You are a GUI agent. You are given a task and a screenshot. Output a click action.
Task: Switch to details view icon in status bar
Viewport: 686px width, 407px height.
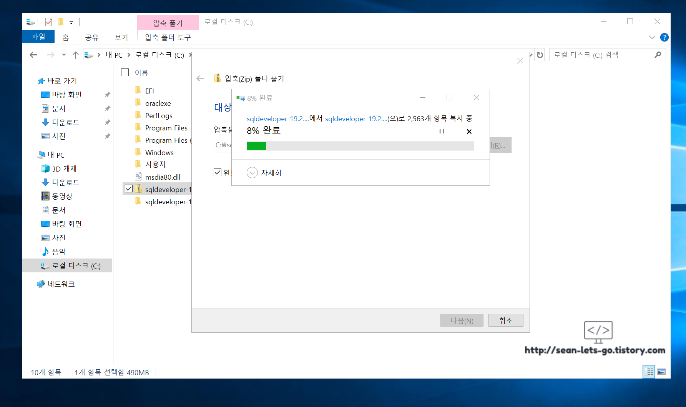pyautogui.click(x=649, y=372)
